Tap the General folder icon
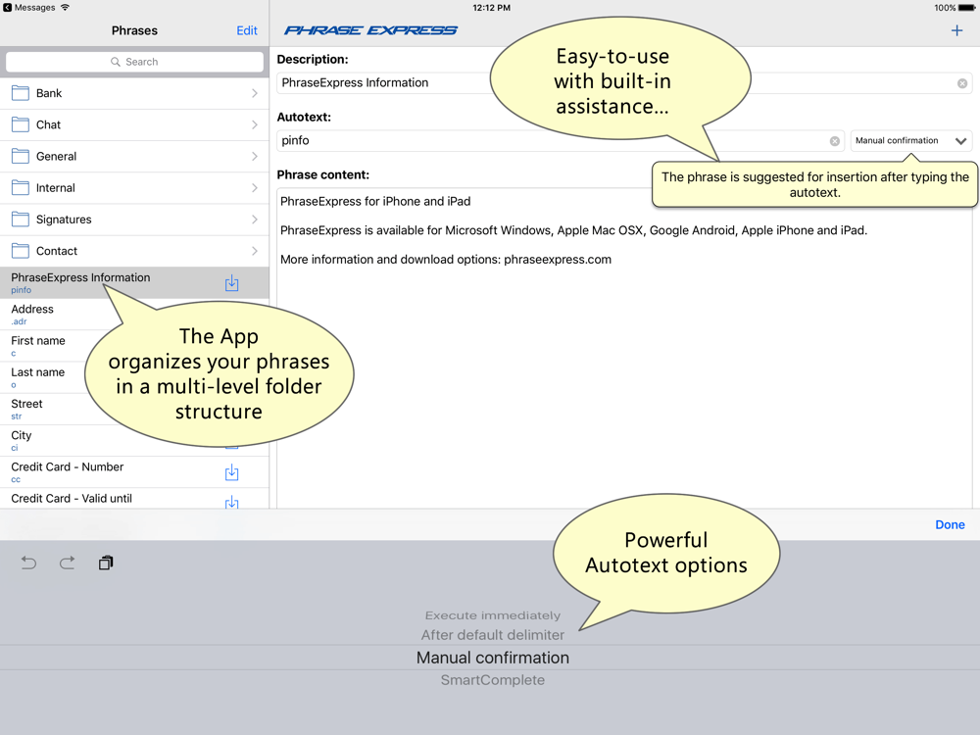The width and height of the screenshot is (980, 735). [20, 156]
